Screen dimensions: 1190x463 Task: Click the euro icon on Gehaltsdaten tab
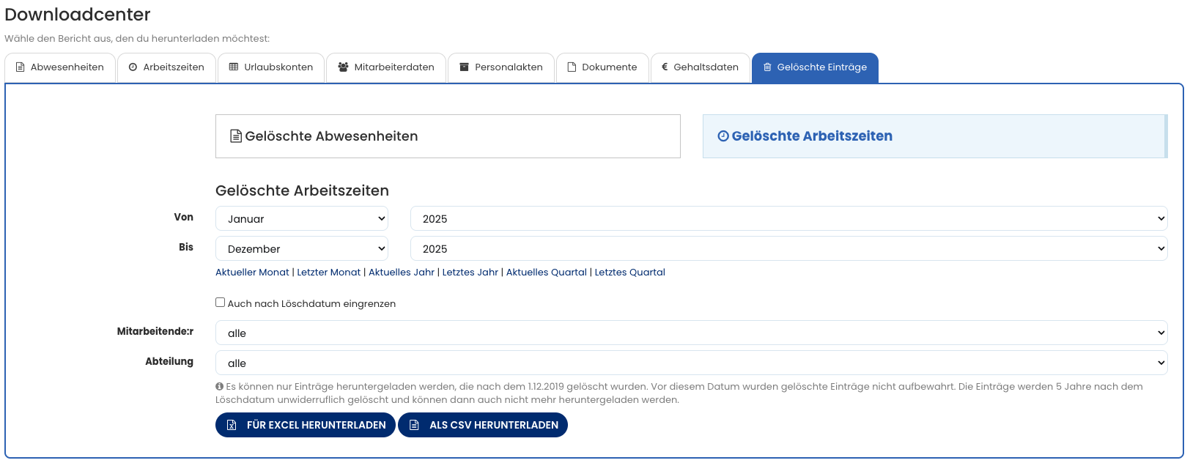click(665, 67)
